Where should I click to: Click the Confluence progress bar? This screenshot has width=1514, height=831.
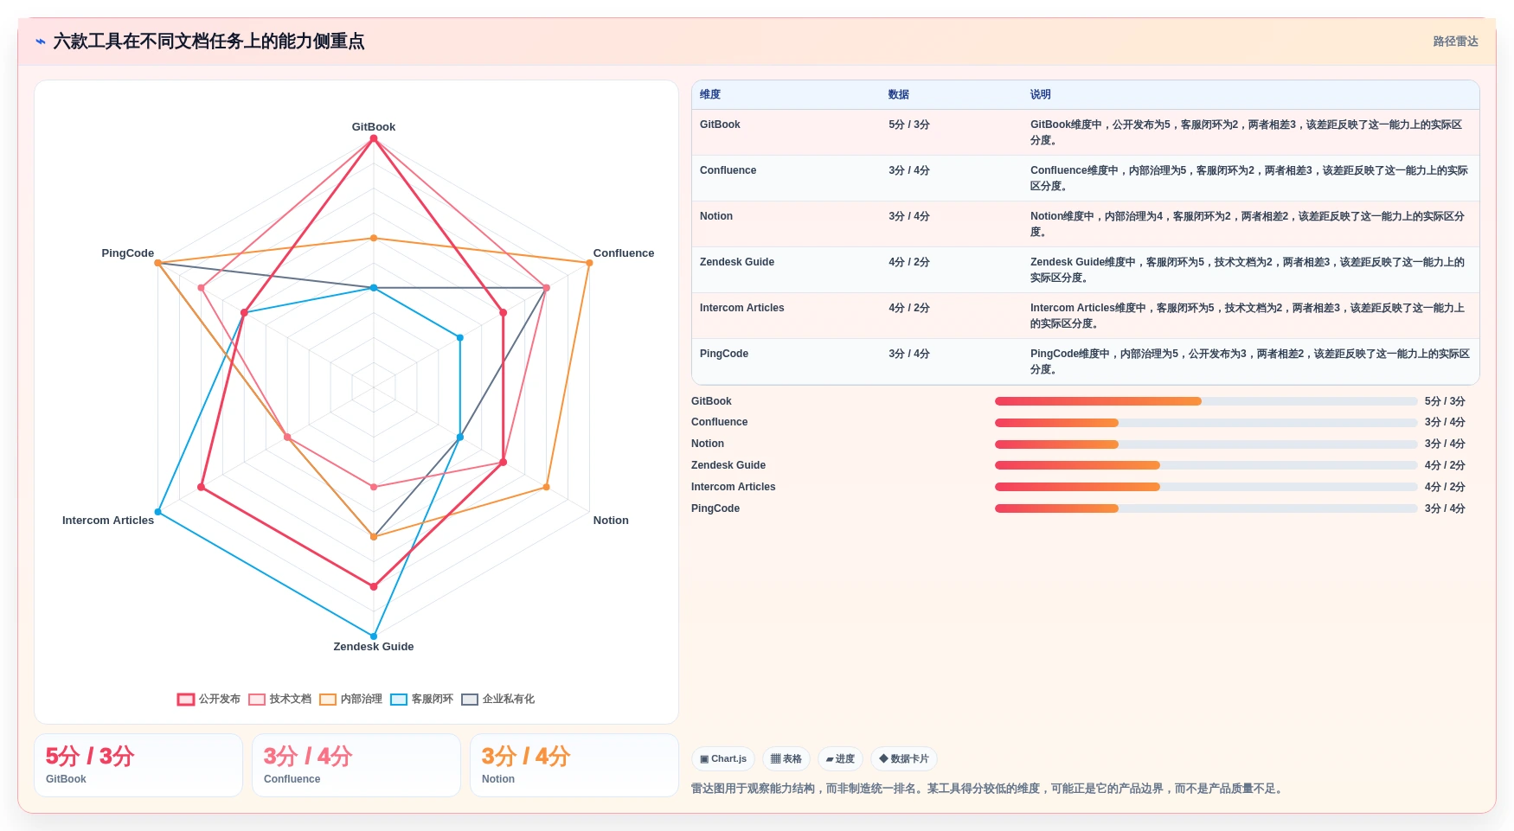click(x=1206, y=423)
